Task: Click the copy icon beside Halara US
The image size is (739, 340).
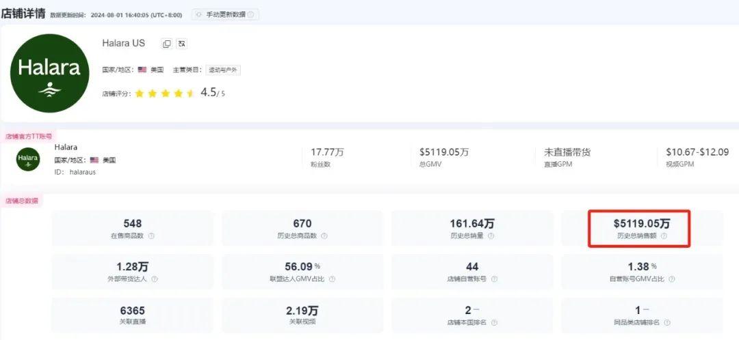Action: pyautogui.click(x=166, y=44)
